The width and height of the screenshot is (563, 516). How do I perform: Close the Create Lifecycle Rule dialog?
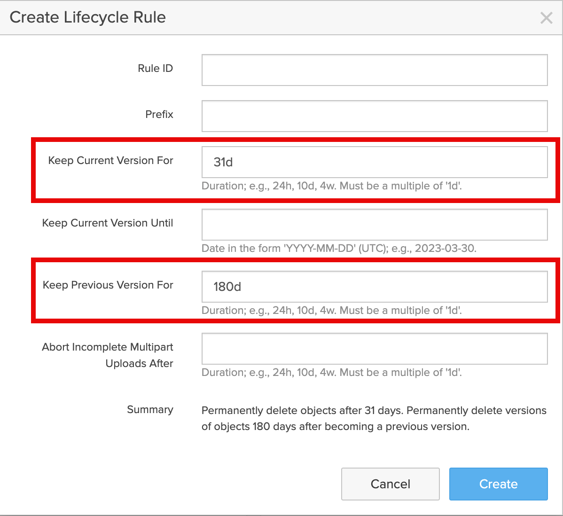click(x=546, y=18)
